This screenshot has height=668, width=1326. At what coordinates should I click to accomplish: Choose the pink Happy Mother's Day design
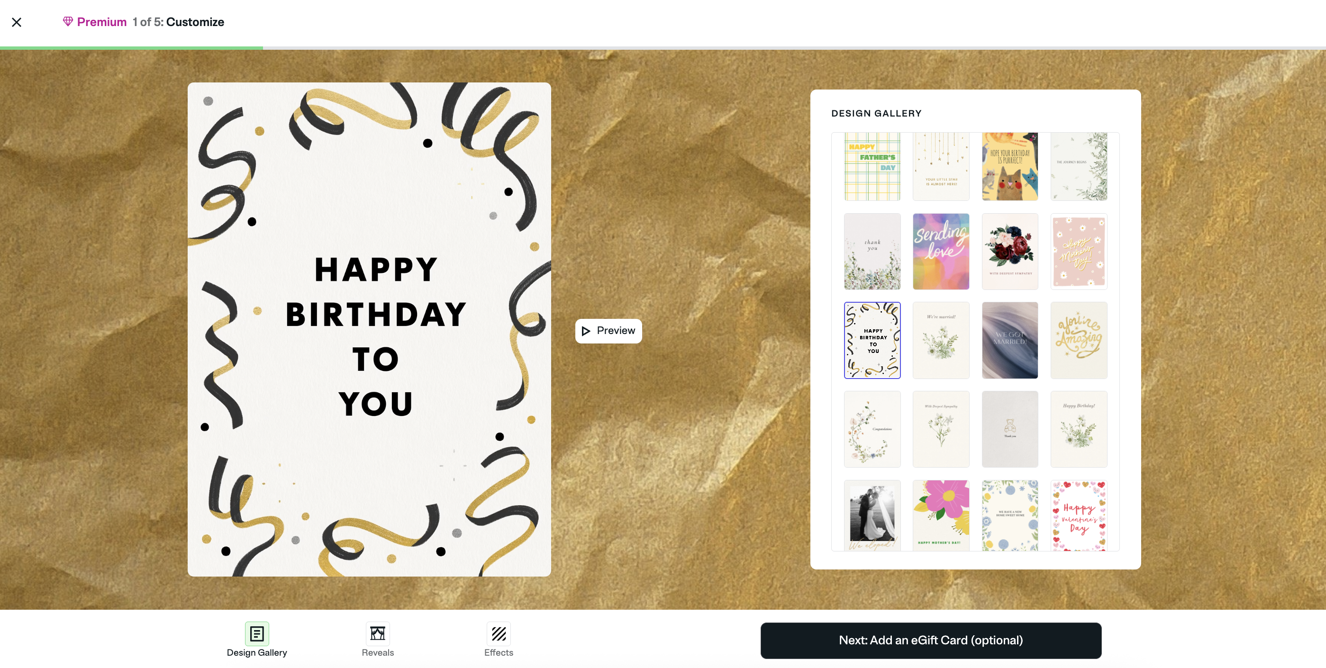click(x=1079, y=251)
